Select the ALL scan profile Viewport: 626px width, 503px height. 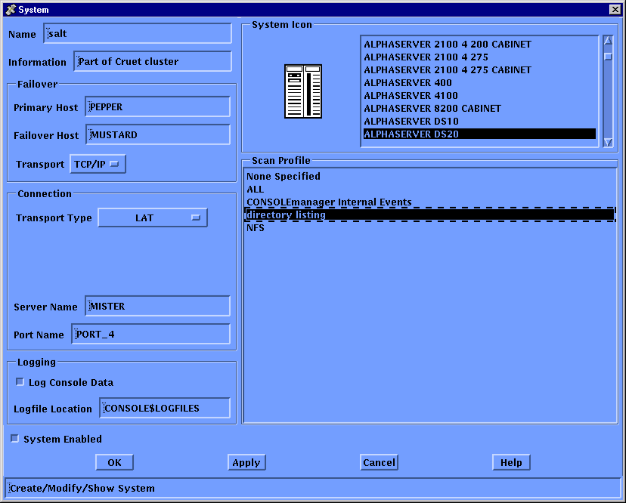click(x=430, y=189)
